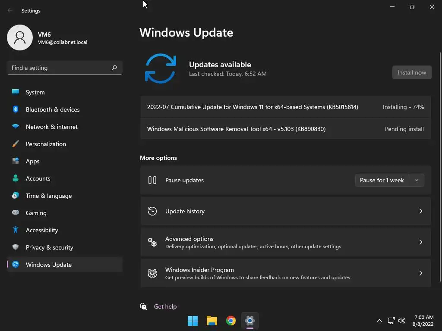Click the Installing - 74% status text
The image size is (442, 331).
click(403, 107)
